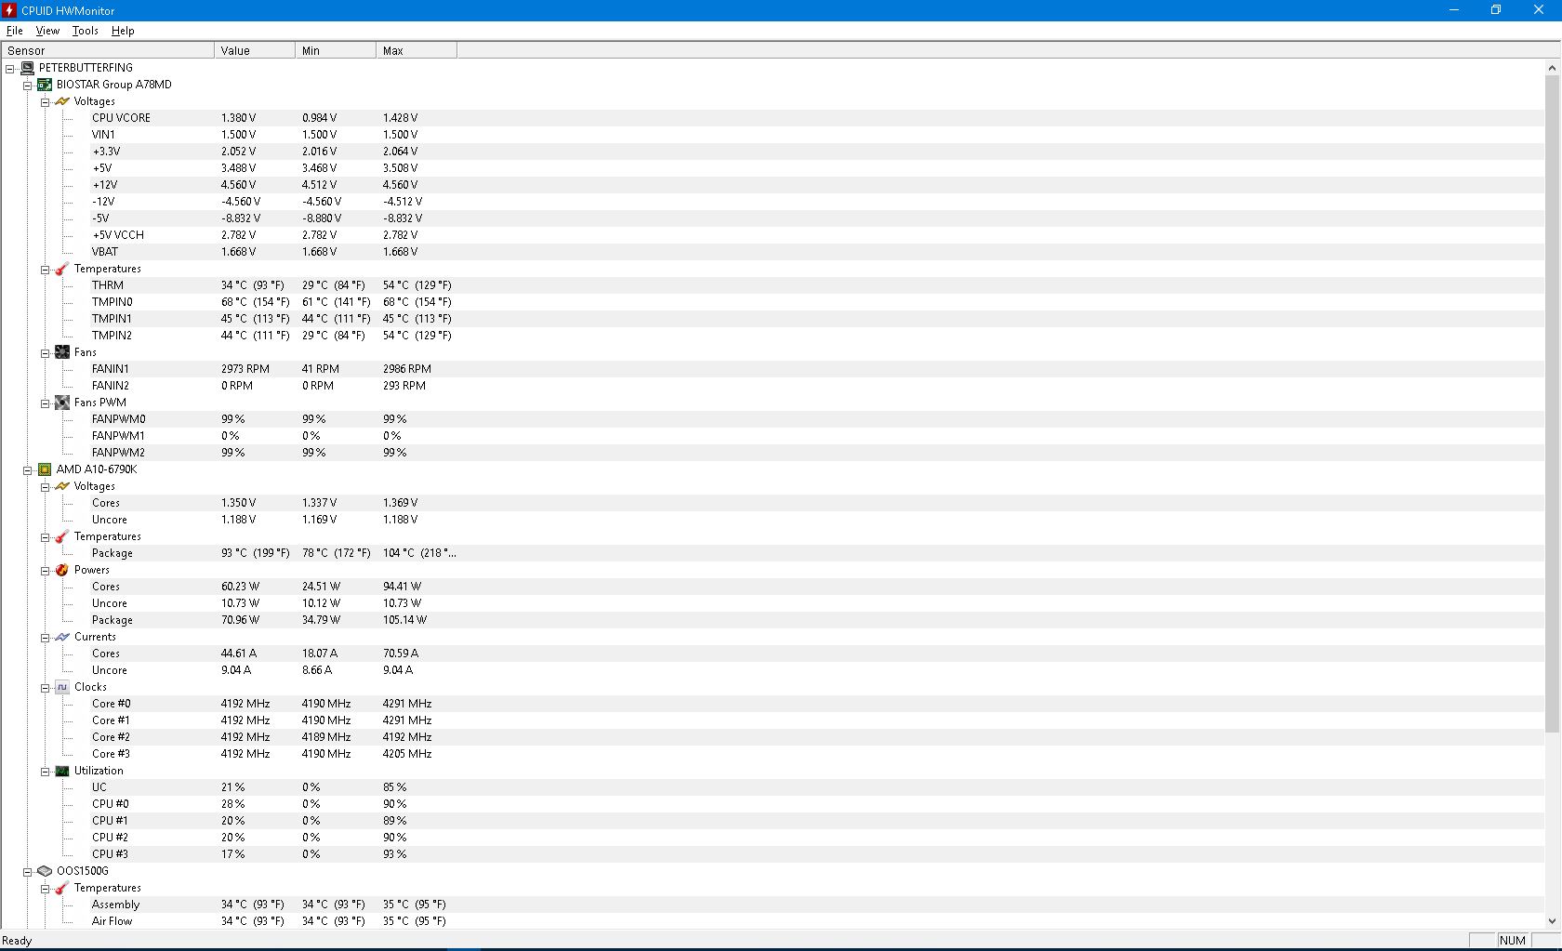The image size is (1562, 951).
Task: Click the AMD Temperatures thermometer icon
Action: pos(62,536)
